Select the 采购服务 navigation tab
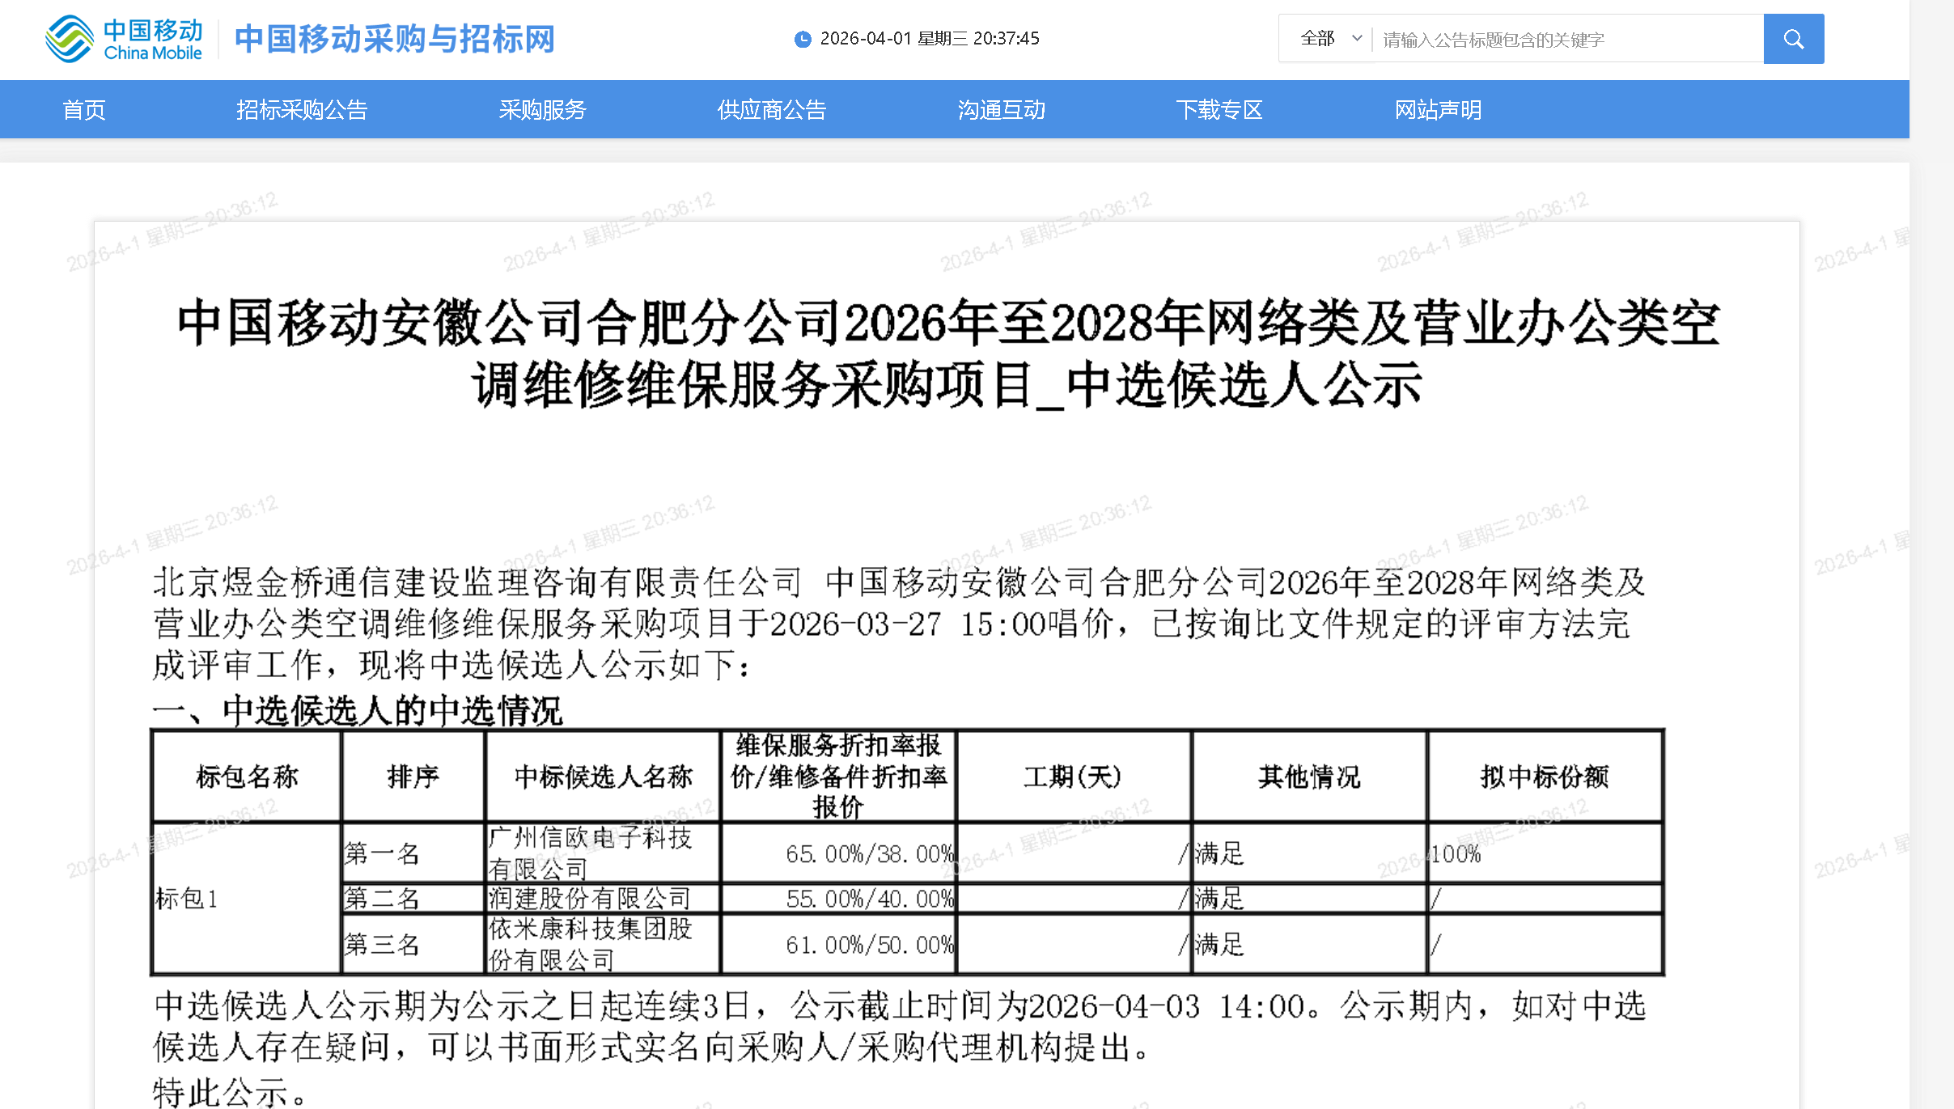Viewport: 1954px width, 1109px height. point(542,110)
